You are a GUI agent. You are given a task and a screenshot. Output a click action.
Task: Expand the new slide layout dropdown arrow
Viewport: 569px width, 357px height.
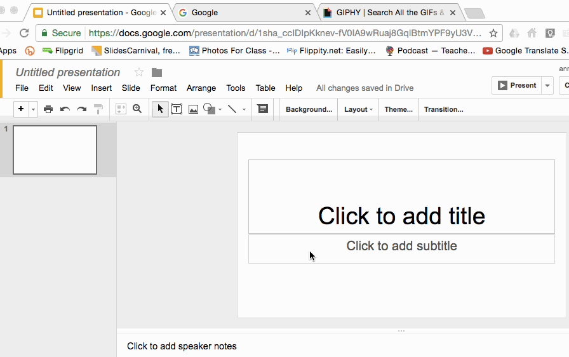(34, 109)
